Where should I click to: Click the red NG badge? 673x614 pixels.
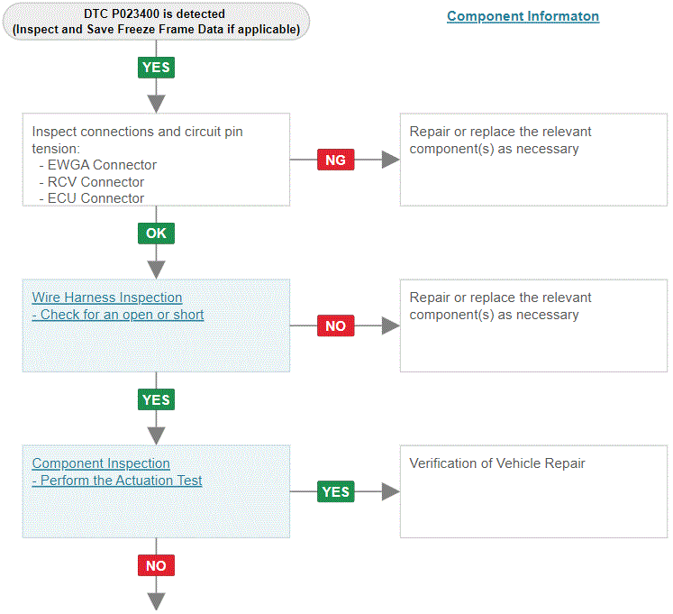coord(336,160)
